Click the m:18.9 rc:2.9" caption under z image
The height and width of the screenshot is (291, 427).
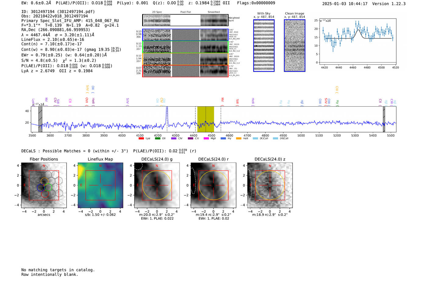tap(270, 215)
